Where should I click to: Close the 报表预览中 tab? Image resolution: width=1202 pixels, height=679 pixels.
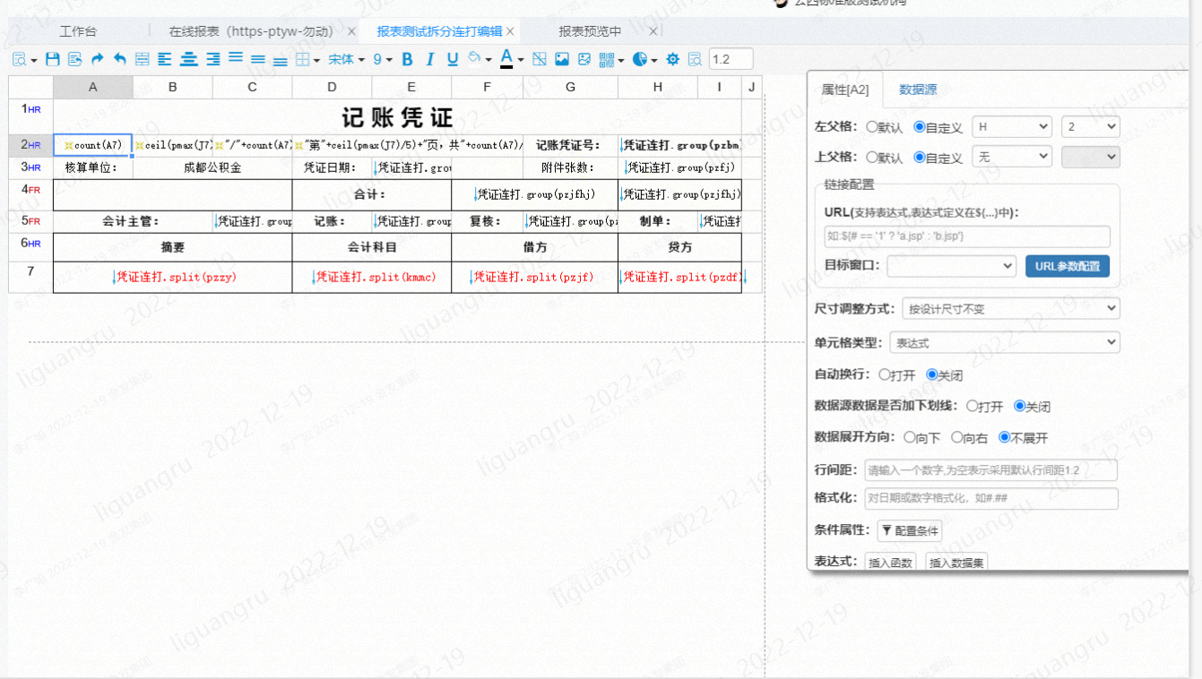pos(653,31)
